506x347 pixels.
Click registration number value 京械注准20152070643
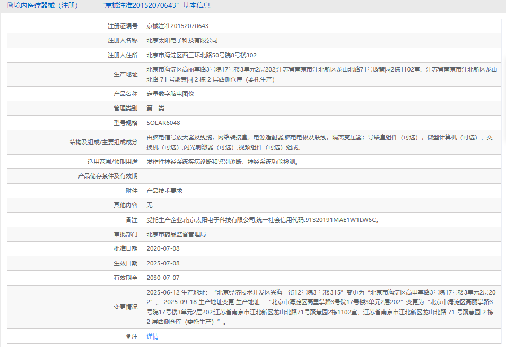(x=177, y=26)
